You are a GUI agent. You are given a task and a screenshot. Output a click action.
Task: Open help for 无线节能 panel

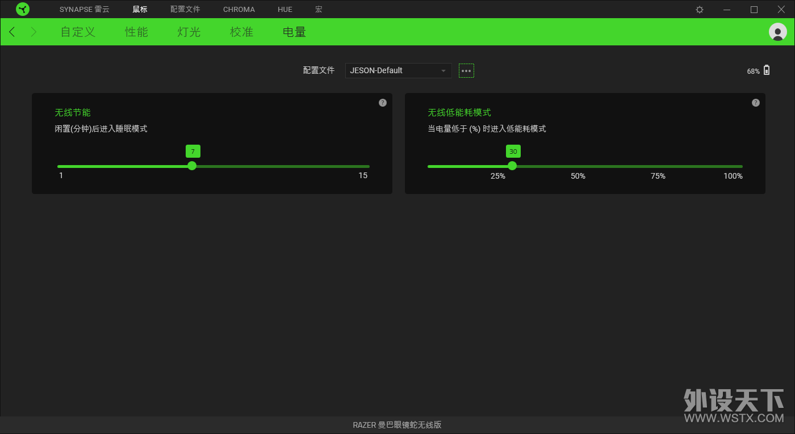[383, 103]
